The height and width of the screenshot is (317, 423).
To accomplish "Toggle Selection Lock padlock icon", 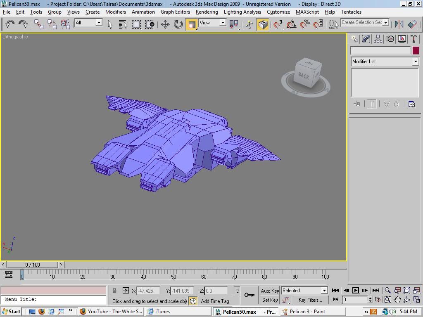I will click(114, 291).
